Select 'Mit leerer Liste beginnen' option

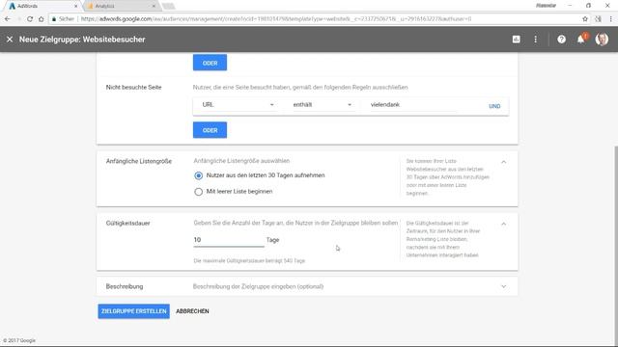(x=198, y=192)
